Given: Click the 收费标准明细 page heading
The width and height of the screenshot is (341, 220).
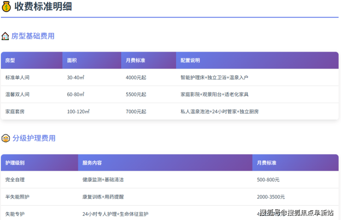Looking at the screenshot, I should coord(43,7).
